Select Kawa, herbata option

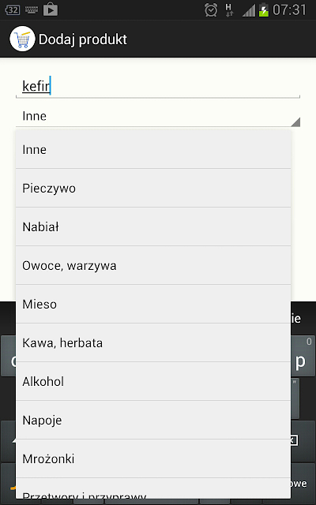[153, 342]
